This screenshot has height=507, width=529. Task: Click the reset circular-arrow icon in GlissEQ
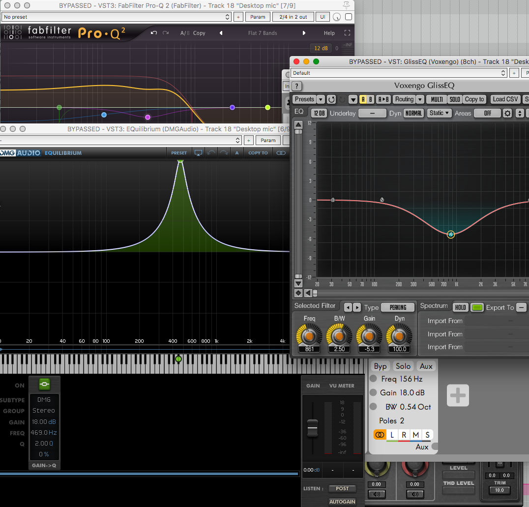[331, 99]
